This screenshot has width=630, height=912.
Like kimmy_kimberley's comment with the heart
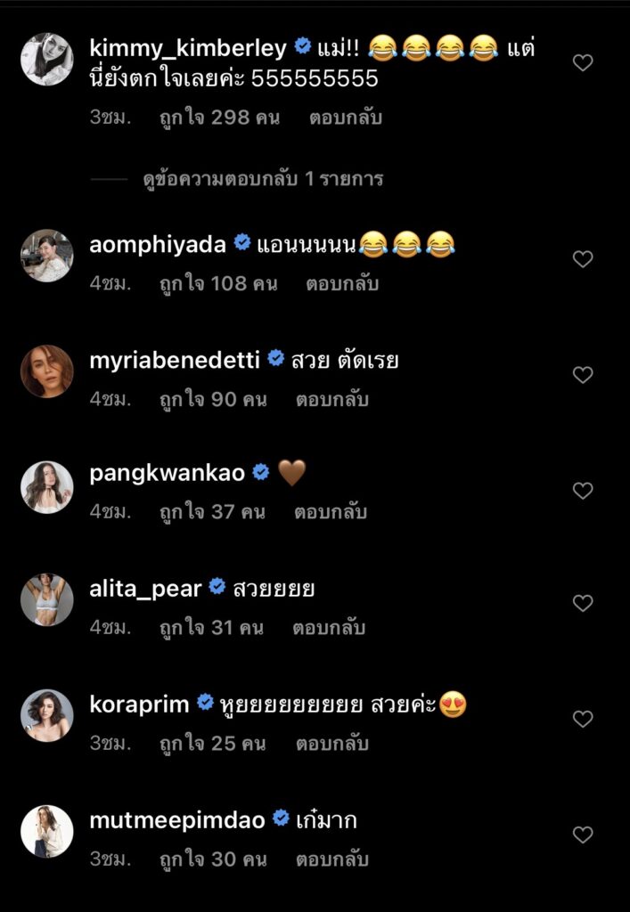582,62
